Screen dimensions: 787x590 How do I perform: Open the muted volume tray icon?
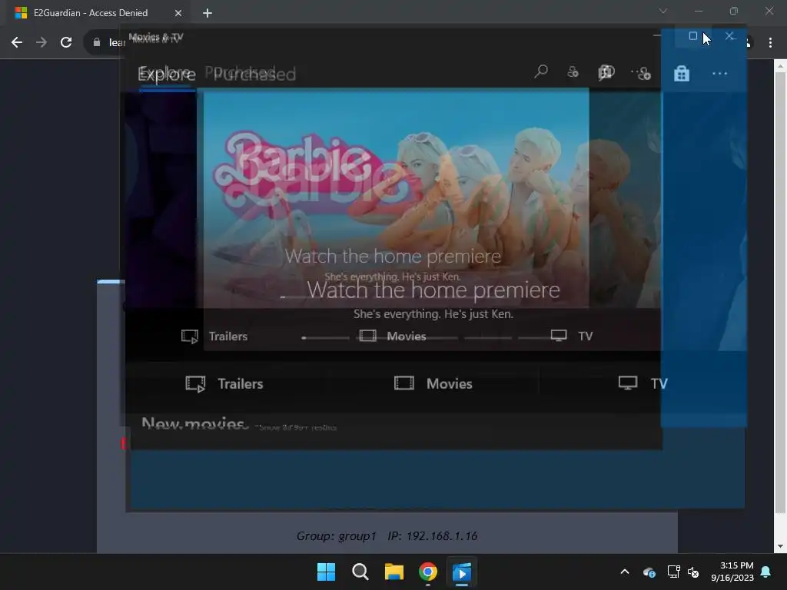[694, 572]
